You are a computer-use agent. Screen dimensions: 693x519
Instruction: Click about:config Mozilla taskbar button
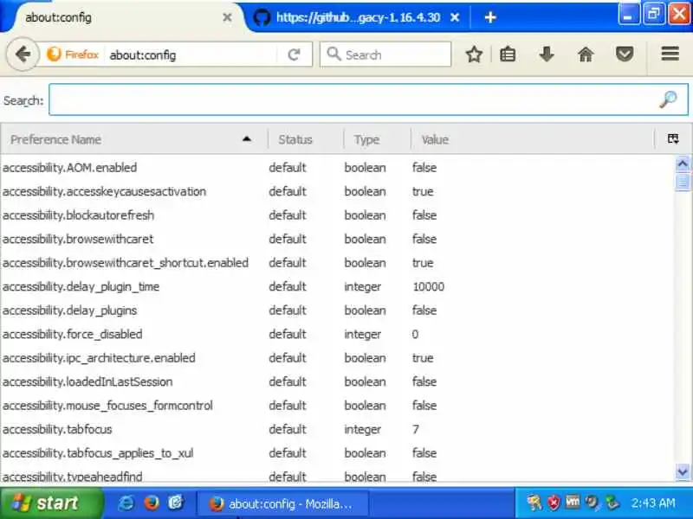coord(282,503)
